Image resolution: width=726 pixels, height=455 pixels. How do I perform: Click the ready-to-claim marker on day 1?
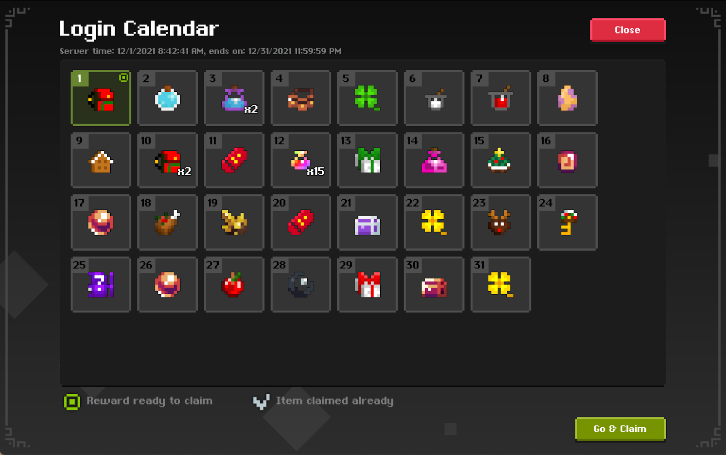pos(123,78)
